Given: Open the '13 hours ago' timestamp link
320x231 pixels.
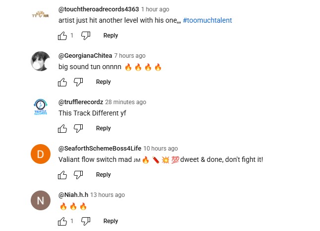Looking at the screenshot, I should point(107,195).
